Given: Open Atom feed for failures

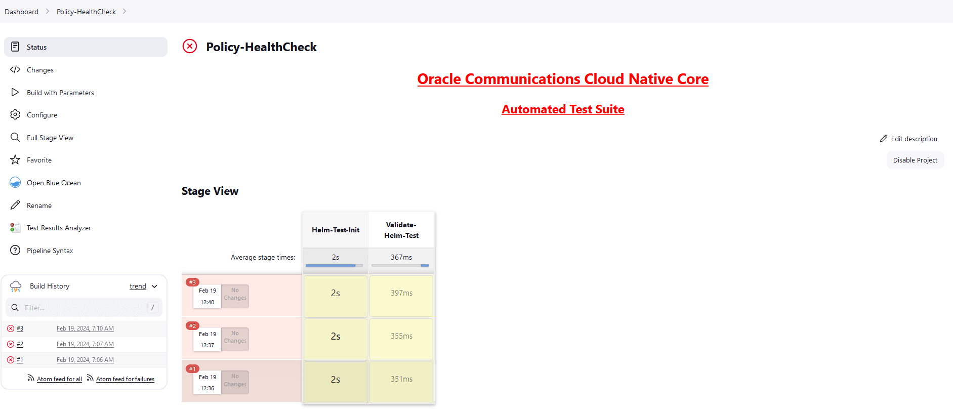Looking at the screenshot, I should point(125,379).
